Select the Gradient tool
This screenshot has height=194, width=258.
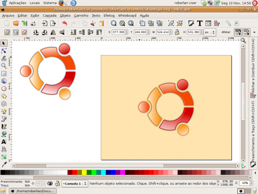coord(4,157)
